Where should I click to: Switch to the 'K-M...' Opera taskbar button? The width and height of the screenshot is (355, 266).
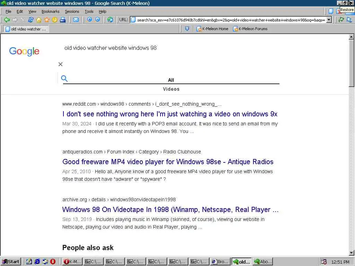[72, 262]
